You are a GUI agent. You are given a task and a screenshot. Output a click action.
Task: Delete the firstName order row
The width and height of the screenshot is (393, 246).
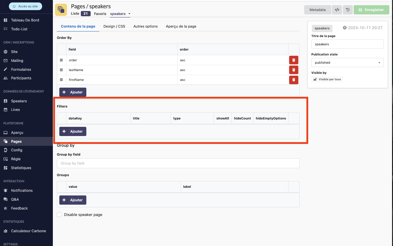coord(293,80)
